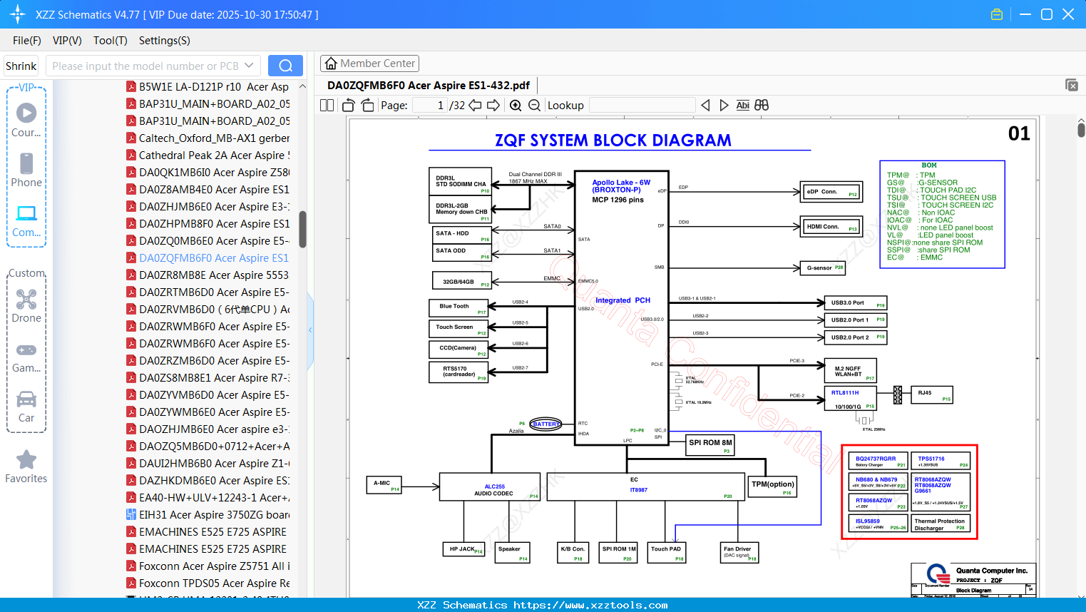Open the Tool(T) menu
Image resolution: width=1086 pixels, height=612 pixels.
[x=111, y=41]
